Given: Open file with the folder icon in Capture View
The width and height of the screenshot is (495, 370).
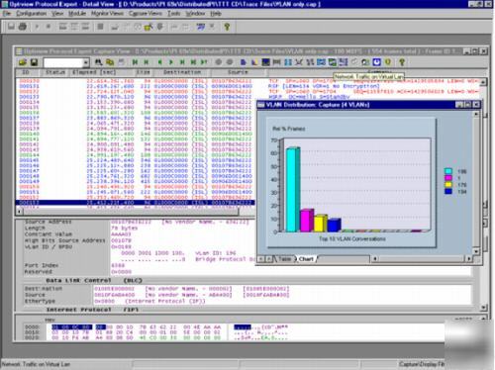Looking at the screenshot, I should tap(23, 62).
